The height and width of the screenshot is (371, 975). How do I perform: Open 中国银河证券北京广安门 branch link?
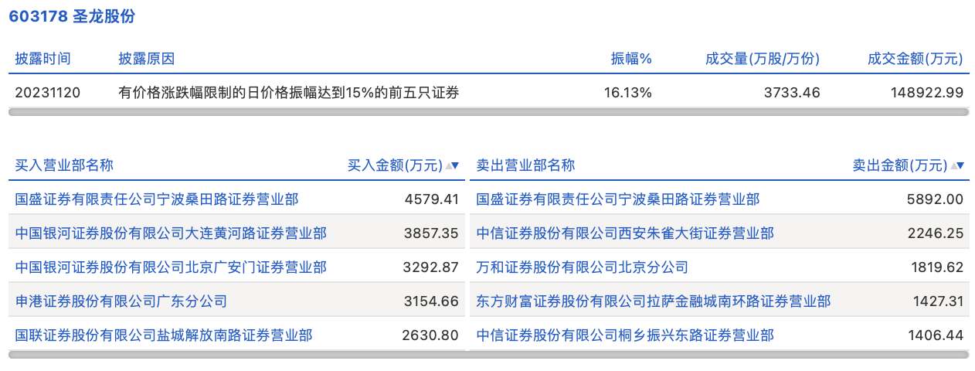pyautogui.click(x=171, y=267)
